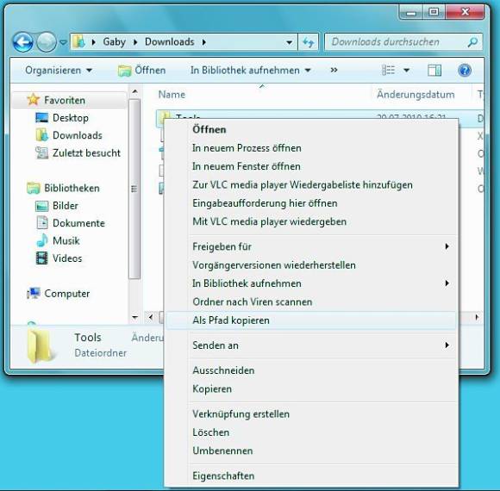This screenshot has height=491, width=500.
Task: Expand the Organisieren dropdown menu
Action: [59, 70]
